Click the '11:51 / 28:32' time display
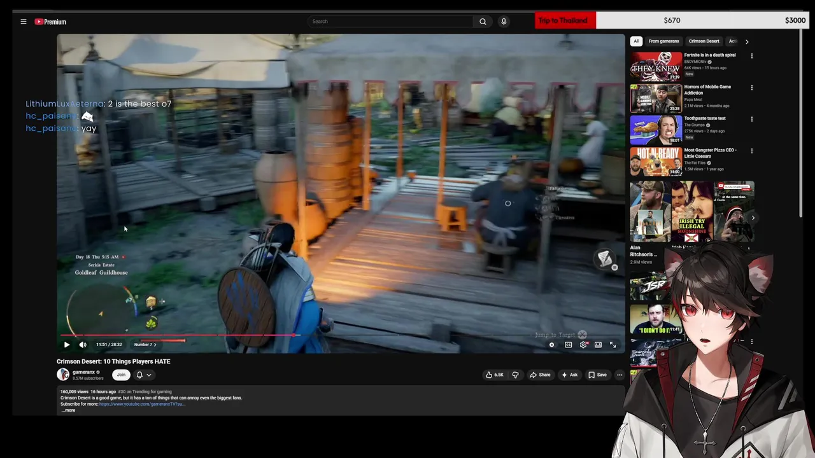This screenshot has width=815, height=458. click(109, 345)
